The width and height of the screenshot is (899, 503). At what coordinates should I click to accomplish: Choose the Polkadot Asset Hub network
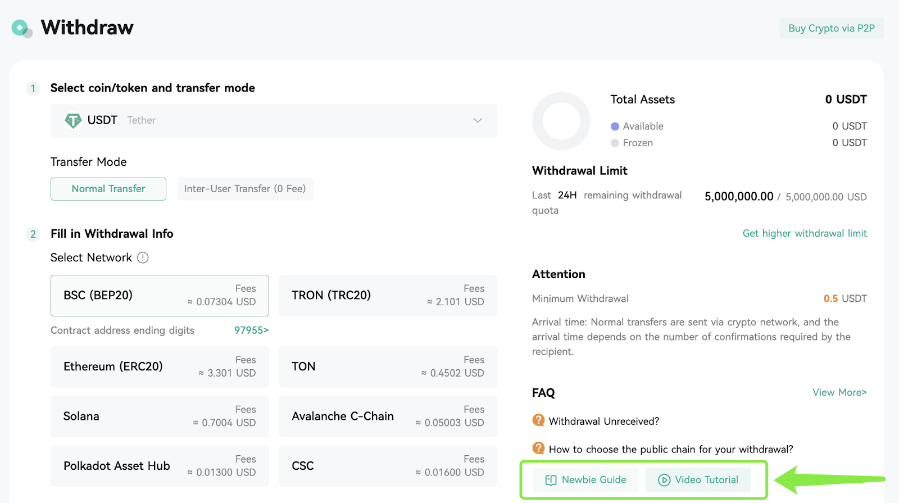[x=160, y=466]
